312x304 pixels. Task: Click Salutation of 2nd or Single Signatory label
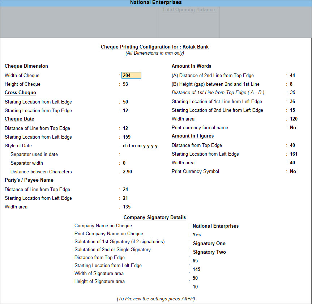click(x=113, y=250)
